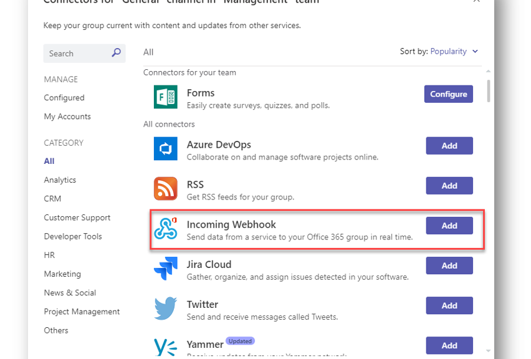Select the Others category

tap(56, 330)
